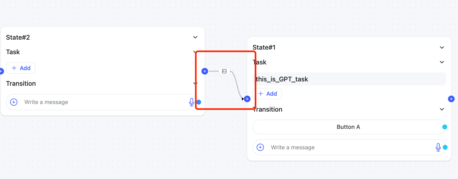The height and width of the screenshot is (179, 458).
Task: Click the code icon on the connection line
Action: 224,71
